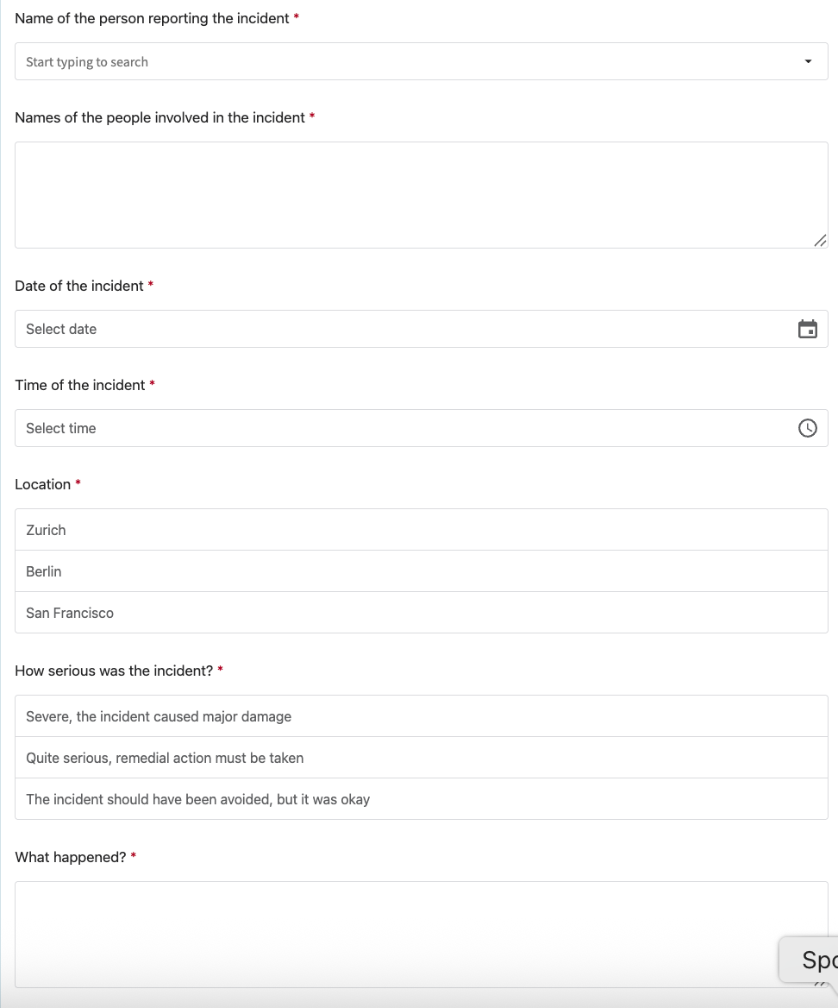Click the 'Name of the person reporting' label

pos(152,18)
